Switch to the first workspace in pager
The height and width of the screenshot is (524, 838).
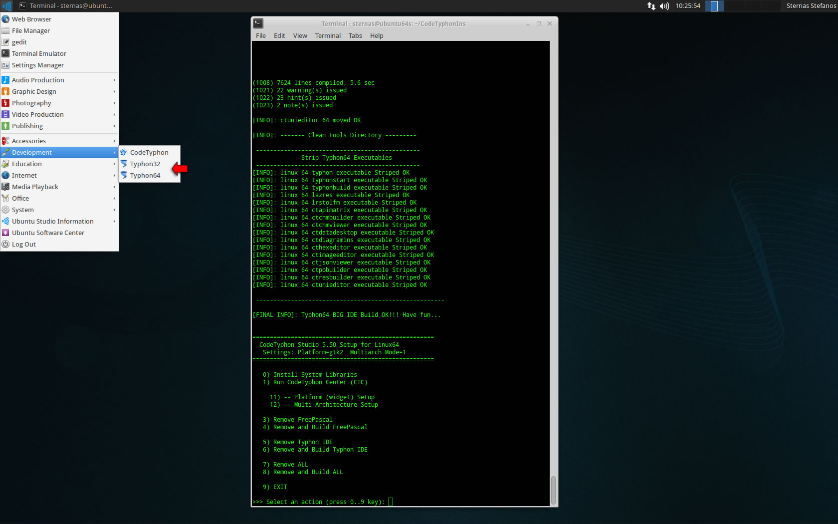714,6
